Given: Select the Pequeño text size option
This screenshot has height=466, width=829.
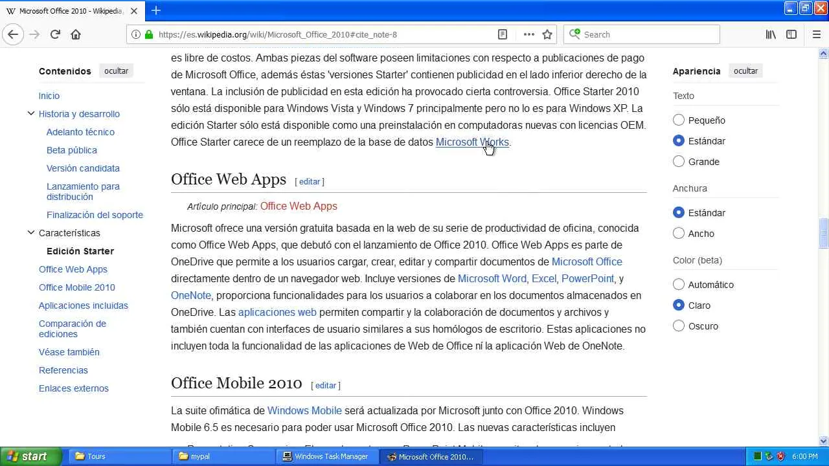Looking at the screenshot, I should point(679,120).
